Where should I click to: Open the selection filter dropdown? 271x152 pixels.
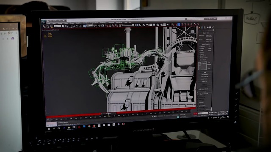click(x=58, y=26)
